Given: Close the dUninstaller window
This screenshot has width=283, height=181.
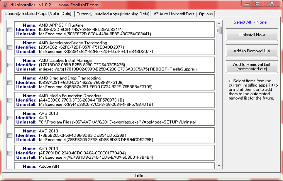Looking at the screenshot, I should pos(272,4).
